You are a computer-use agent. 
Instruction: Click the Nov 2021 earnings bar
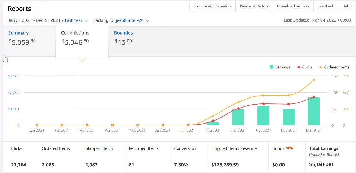coord(289,117)
